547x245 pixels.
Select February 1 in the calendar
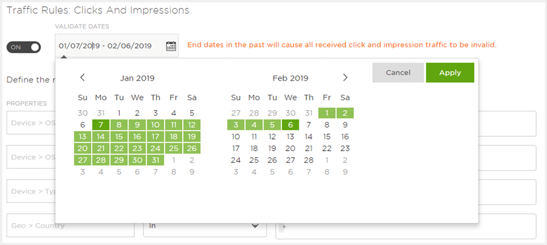tap(327, 113)
